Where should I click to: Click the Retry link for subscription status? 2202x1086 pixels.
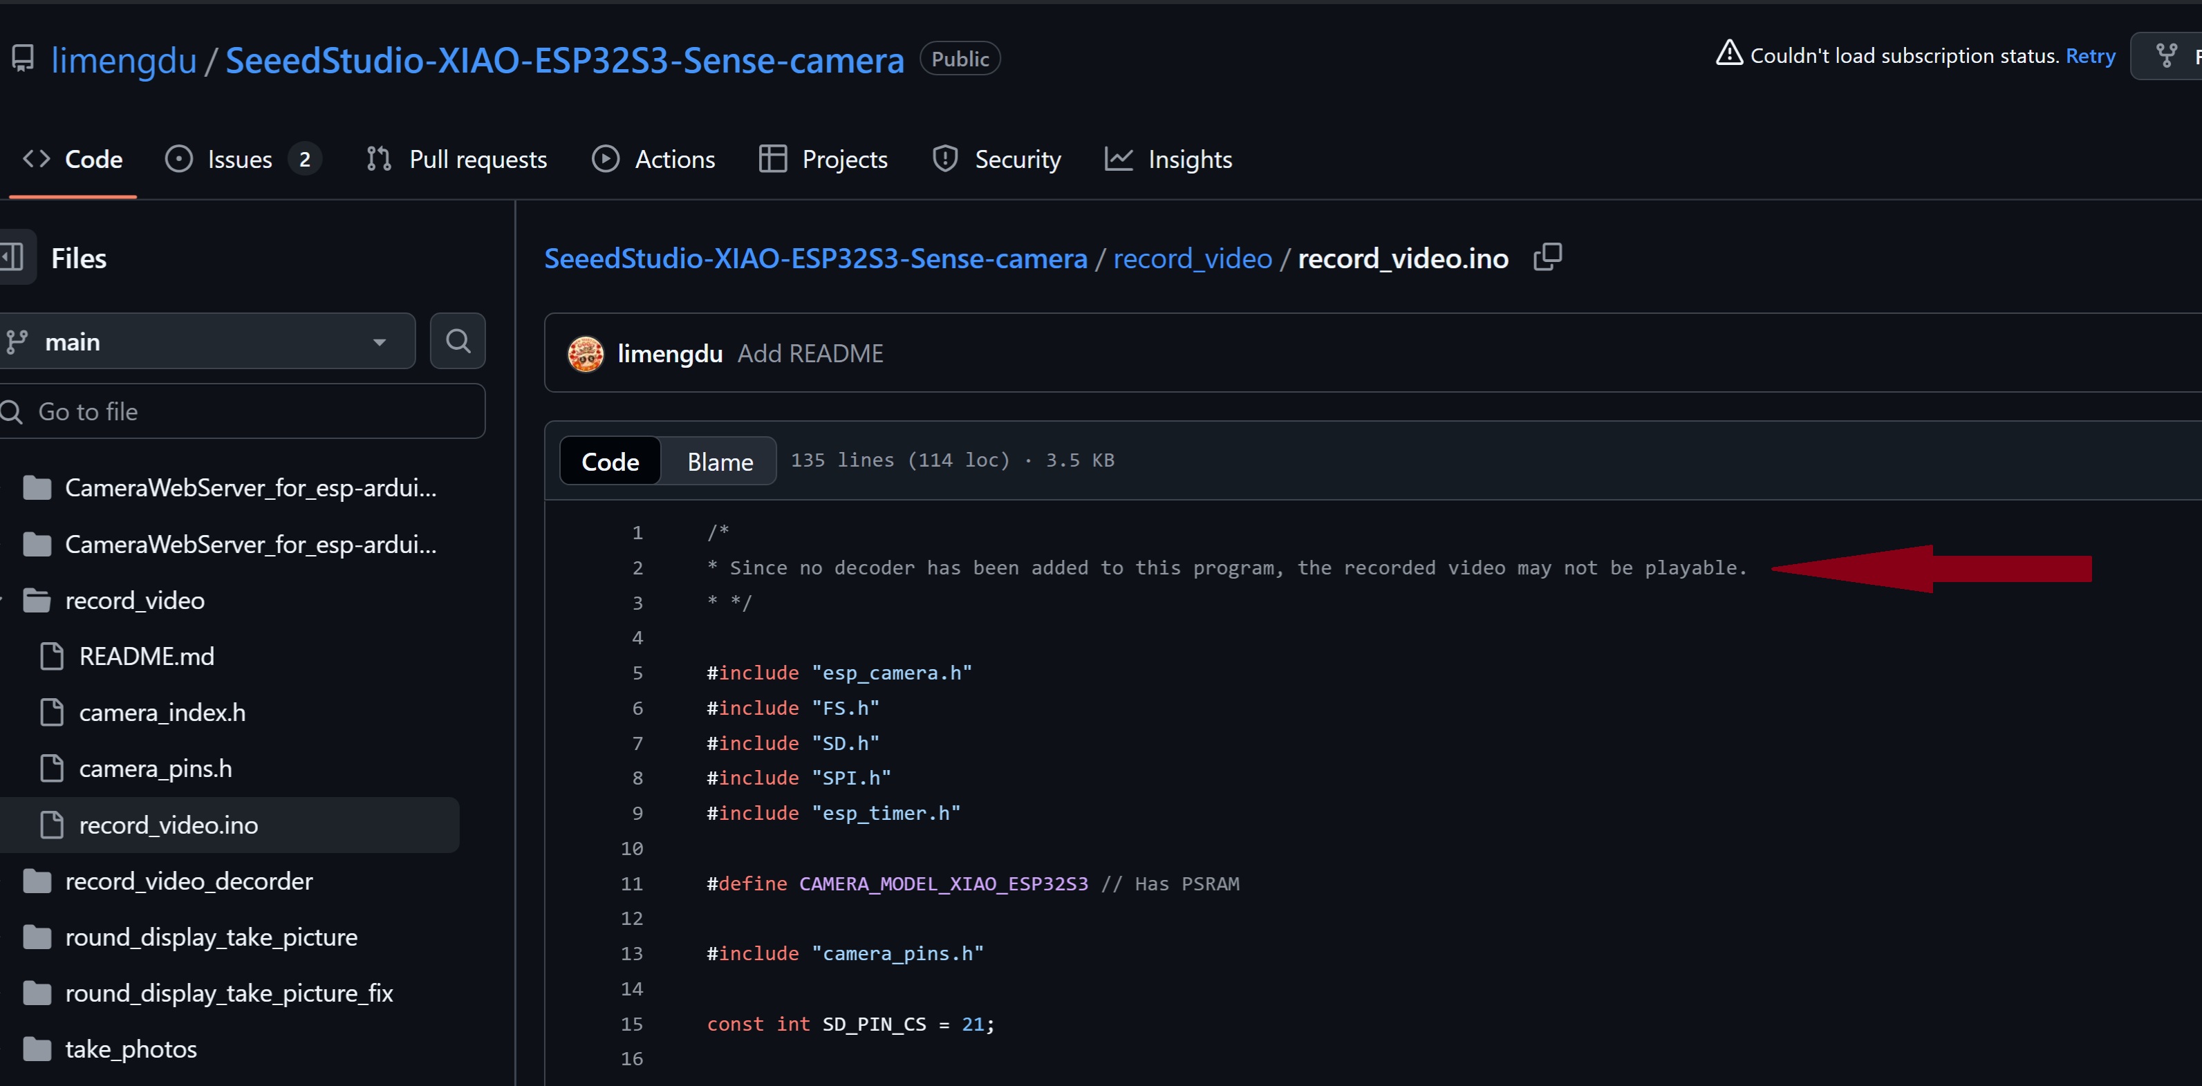2089,57
